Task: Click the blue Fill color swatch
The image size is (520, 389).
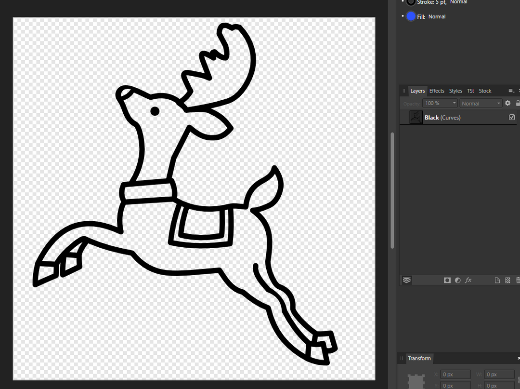Action: (x=411, y=16)
